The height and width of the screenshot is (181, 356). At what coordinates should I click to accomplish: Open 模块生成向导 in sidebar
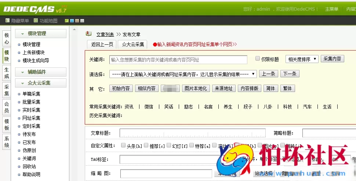(x=36, y=60)
